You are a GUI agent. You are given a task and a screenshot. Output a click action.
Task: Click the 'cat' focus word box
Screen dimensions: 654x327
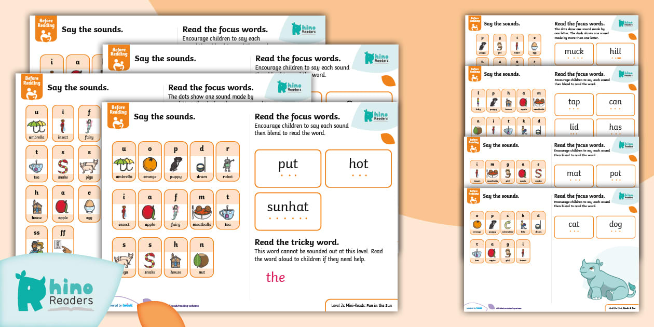click(x=574, y=227)
